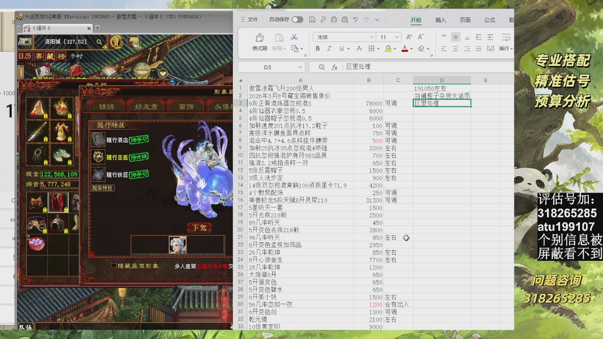Open the 宋体 font name dropdown
Viewport: 603px width, 339px height.
(x=372, y=37)
